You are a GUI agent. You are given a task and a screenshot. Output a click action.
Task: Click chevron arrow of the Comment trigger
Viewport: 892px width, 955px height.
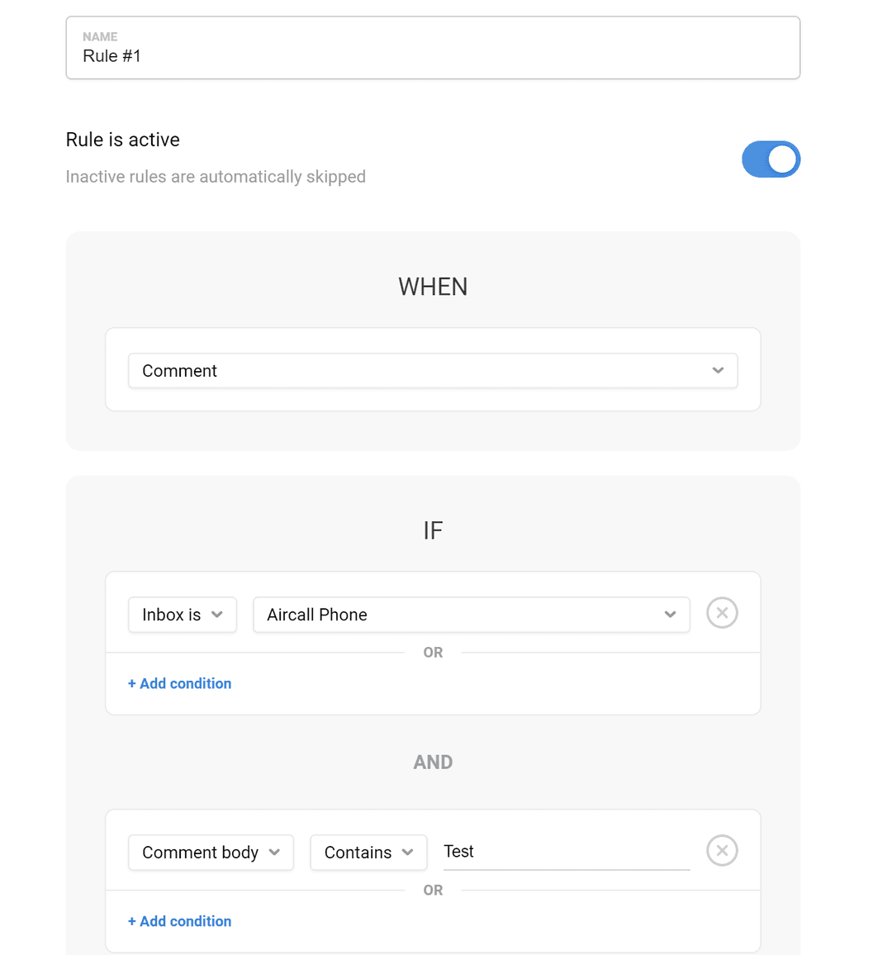click(718, 371)
